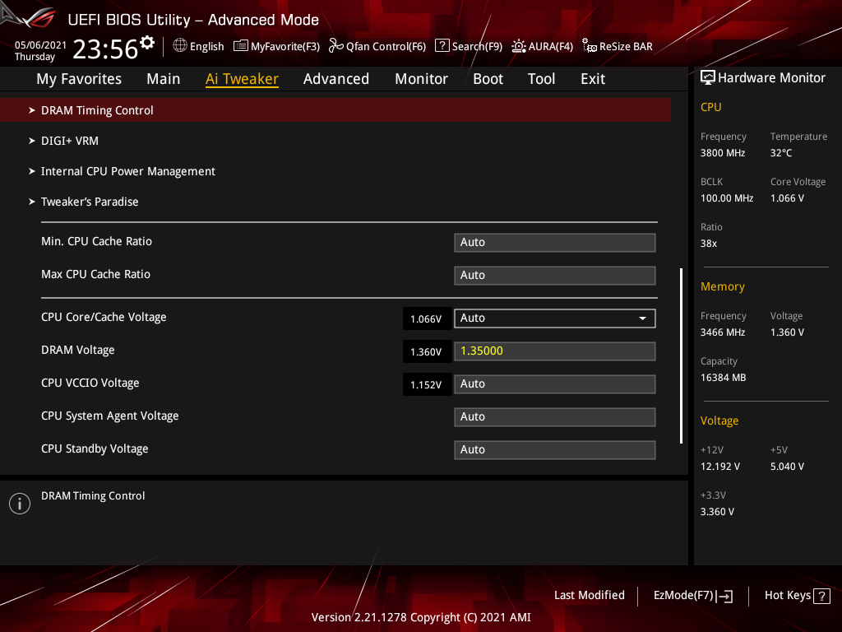842x632 pixels.
Task: Open Search(F9) question mark icon
Action: pos(442,46)
